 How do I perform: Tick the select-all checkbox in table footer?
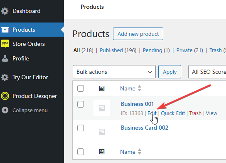(x=81, y=152)
